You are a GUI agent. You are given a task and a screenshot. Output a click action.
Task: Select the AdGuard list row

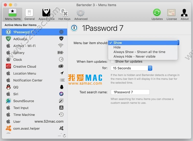click(35, 39)
